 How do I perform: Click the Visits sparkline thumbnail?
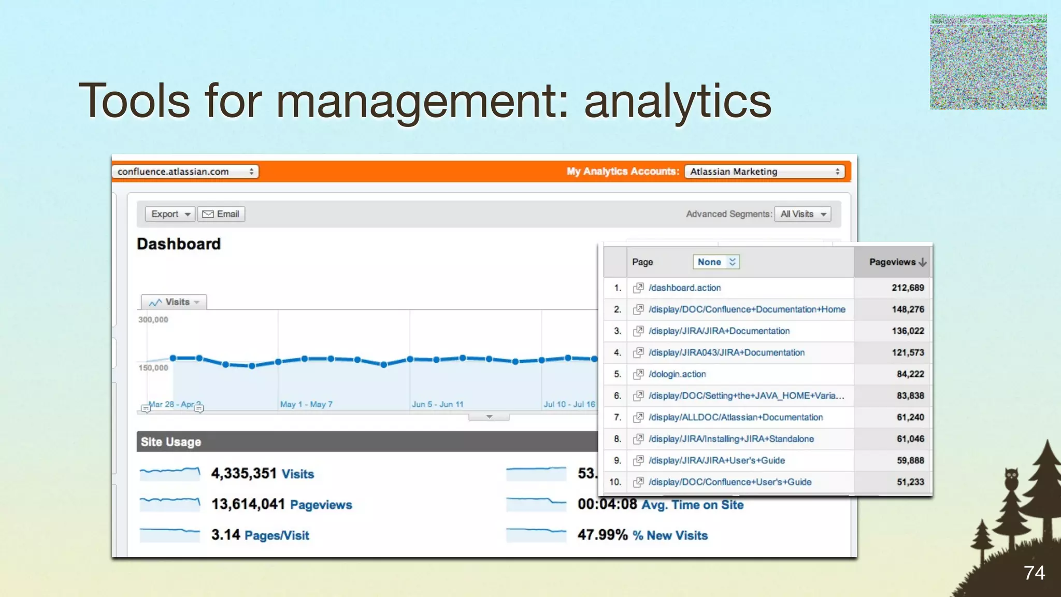click(x=170, y=474)
